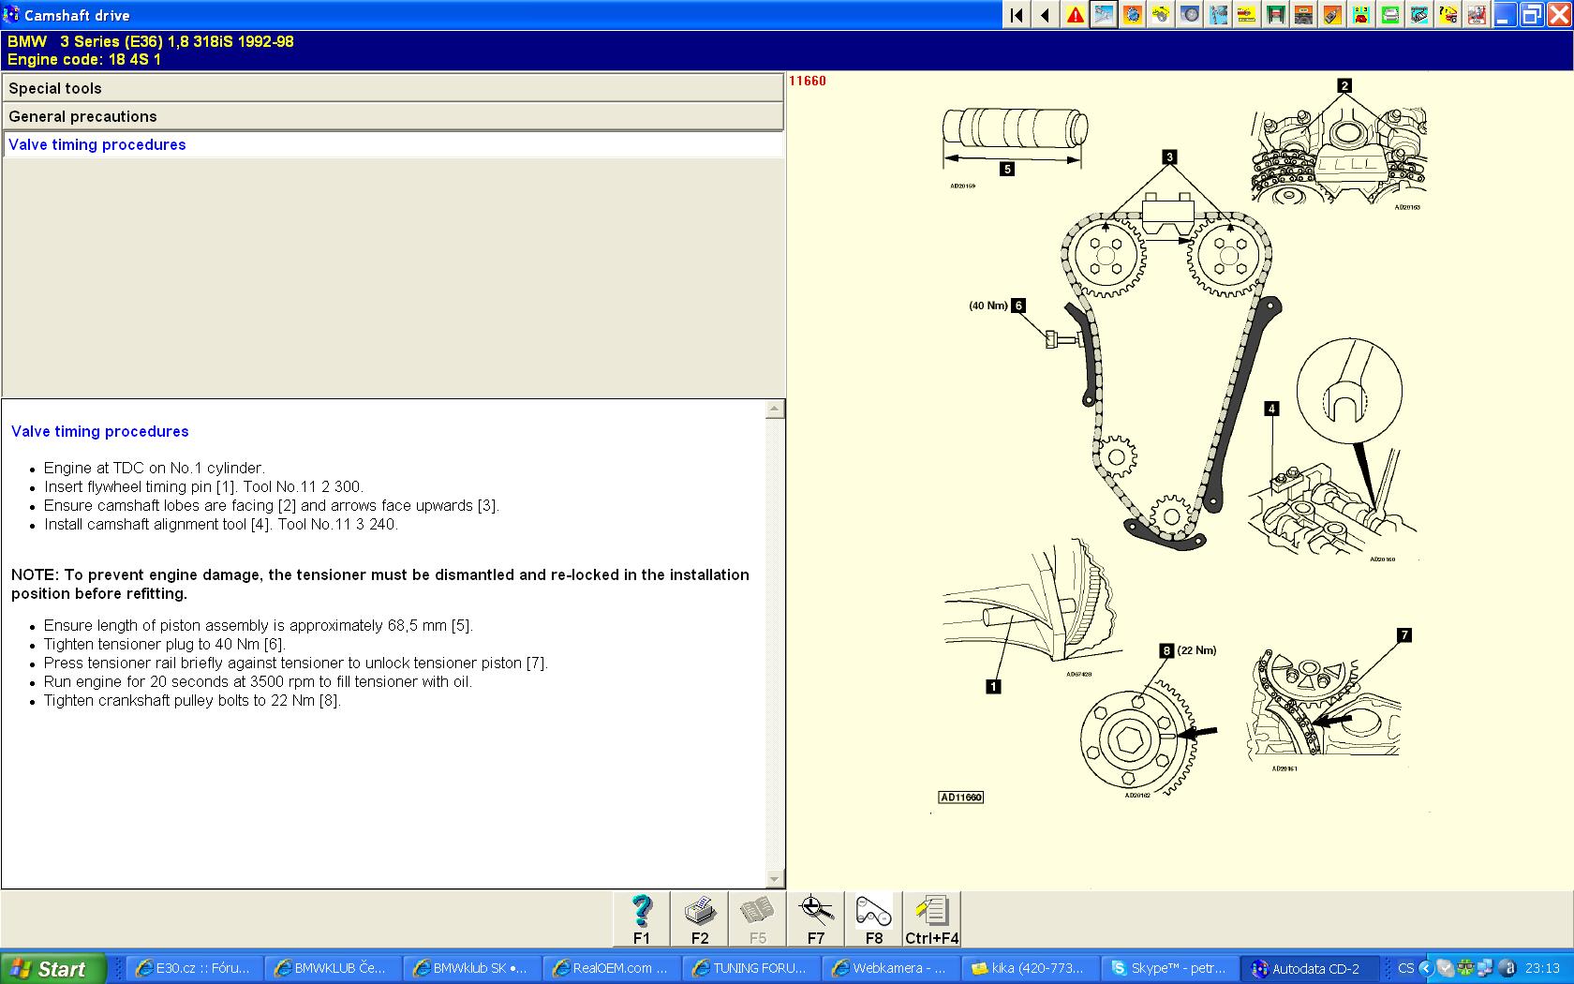Expand hidden tray icons with the chevron
The height and width of the screenshot is (984, 1574).
1425,968
